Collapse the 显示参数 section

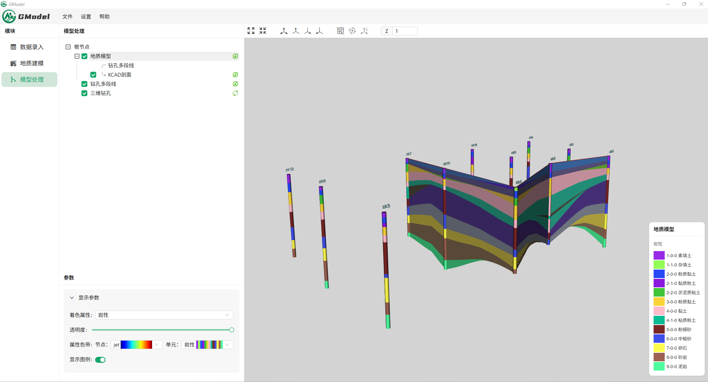72,298
